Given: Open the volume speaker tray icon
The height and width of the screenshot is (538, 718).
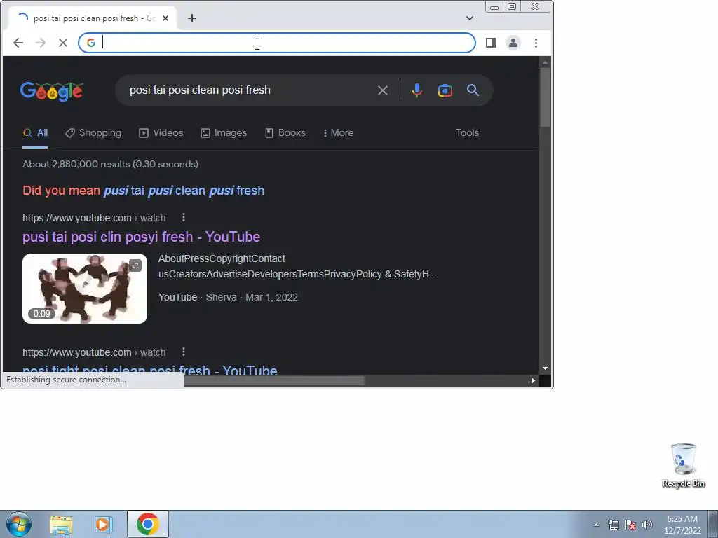Looking at the screenshot, I should tap(647, 525).
